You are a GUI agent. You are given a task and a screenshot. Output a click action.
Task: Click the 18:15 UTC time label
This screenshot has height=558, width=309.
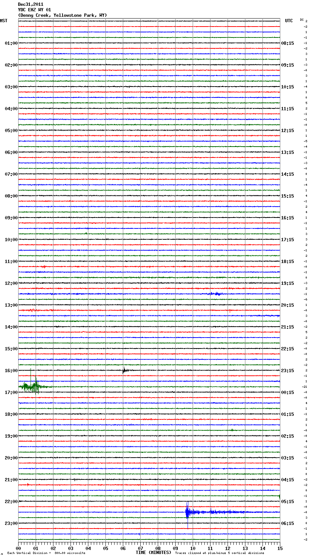click(x=288, y=262)
